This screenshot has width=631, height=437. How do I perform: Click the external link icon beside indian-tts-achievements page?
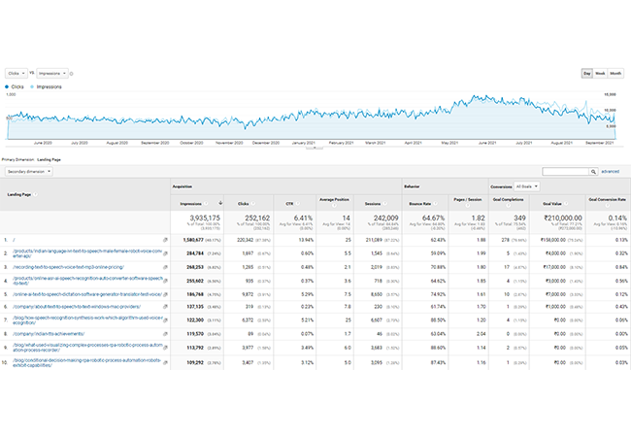[x=165, y=333]
